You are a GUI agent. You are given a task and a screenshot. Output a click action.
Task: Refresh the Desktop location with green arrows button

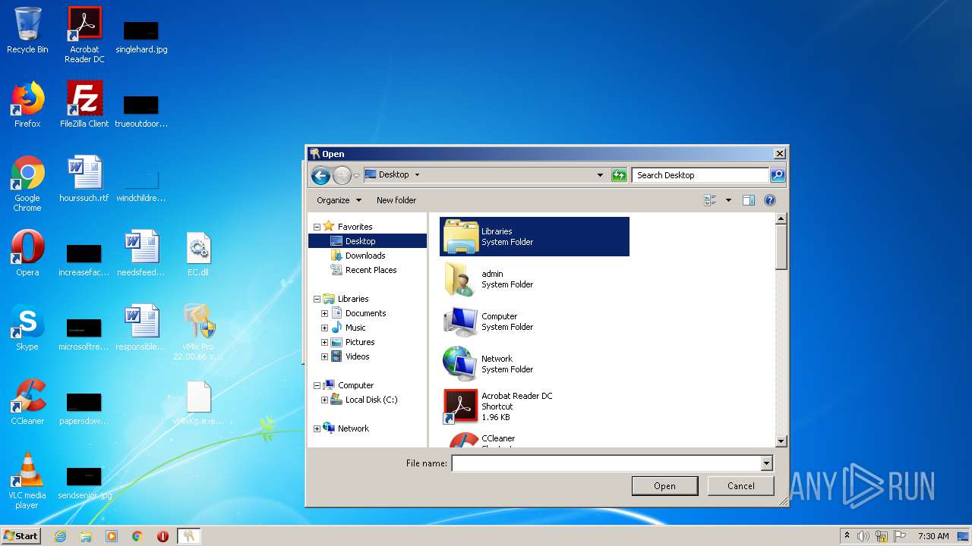click(619, 175)
